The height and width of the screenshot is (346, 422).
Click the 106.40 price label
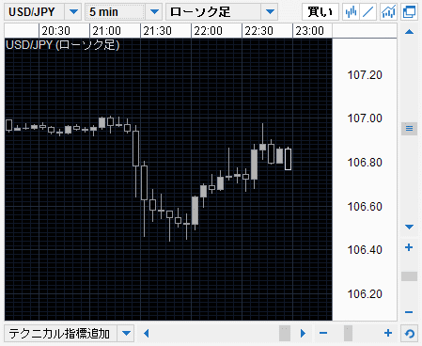365,250
